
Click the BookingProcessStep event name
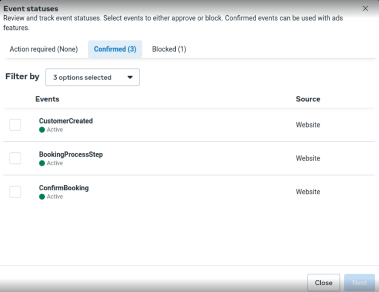[x=71, y=154]
